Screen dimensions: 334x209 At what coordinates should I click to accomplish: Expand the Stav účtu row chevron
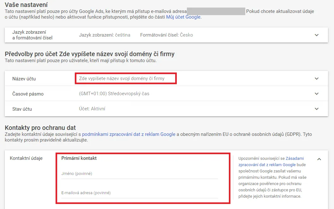pos(317,109)
